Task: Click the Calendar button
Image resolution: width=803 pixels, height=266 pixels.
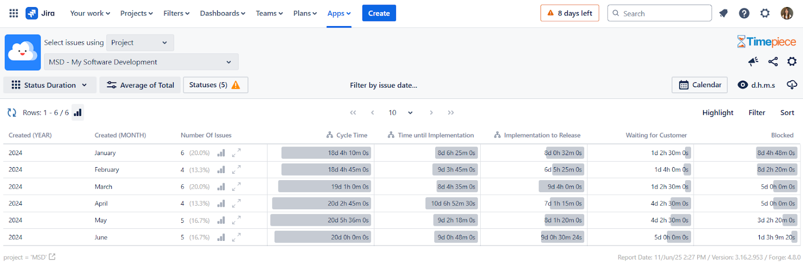Action: [700, 85]
